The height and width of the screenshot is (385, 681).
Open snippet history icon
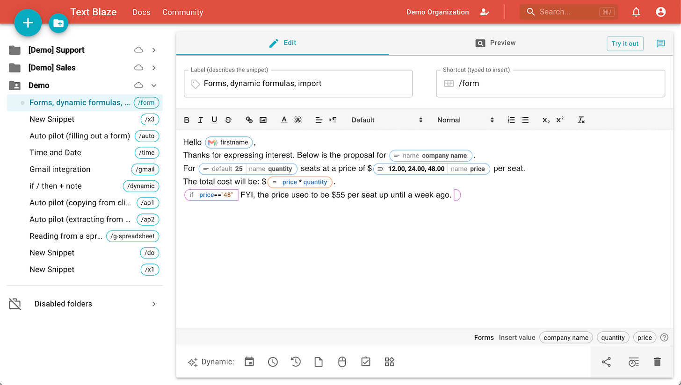[633, 362]
